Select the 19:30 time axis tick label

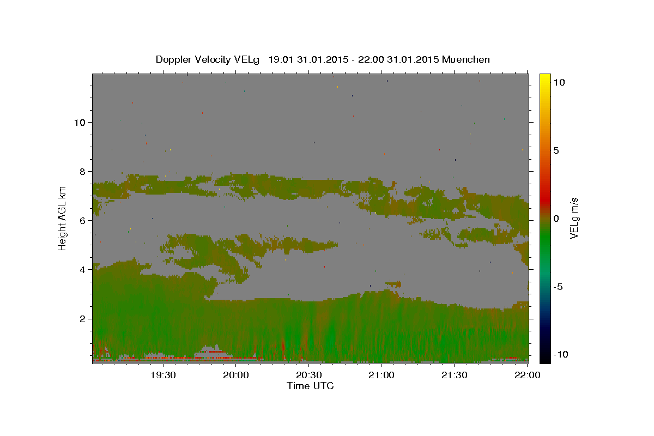pos(162,375)
